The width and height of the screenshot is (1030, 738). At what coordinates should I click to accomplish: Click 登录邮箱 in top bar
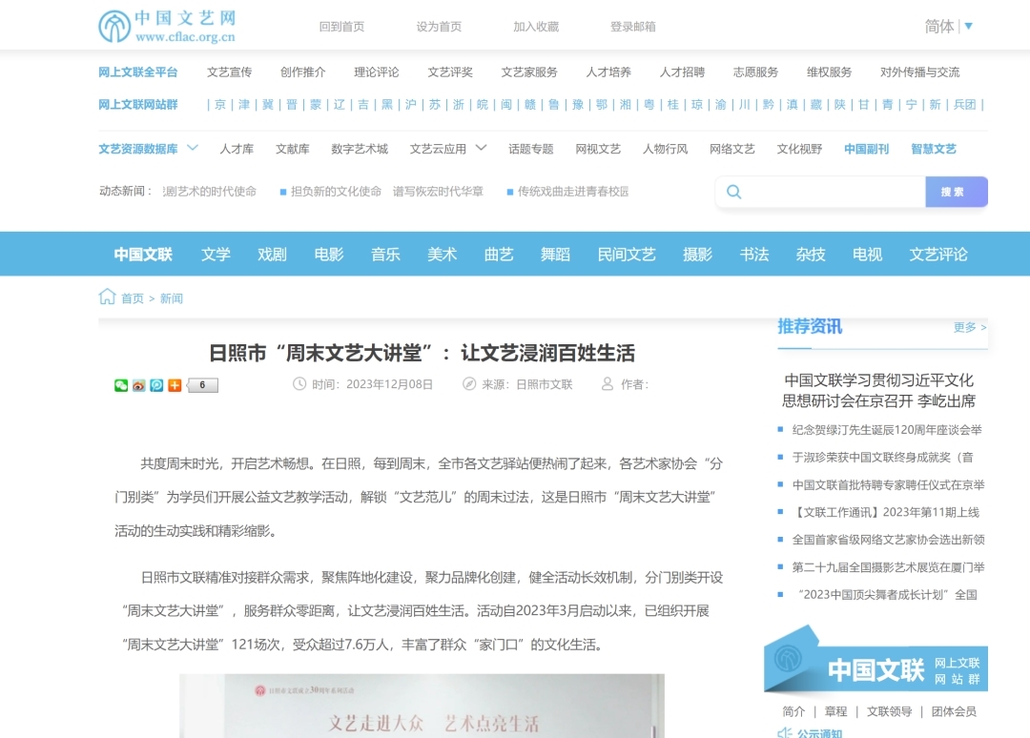coord(633,27)
